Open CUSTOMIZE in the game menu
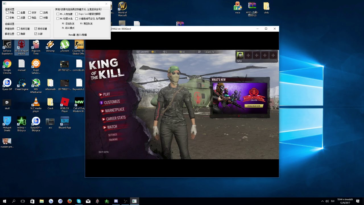364x205 pixels. (x=112, y=102)
